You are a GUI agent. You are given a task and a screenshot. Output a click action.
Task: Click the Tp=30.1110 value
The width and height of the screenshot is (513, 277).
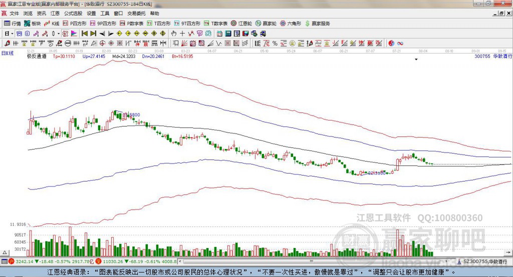pyautogui.click(x=64, y=56)
